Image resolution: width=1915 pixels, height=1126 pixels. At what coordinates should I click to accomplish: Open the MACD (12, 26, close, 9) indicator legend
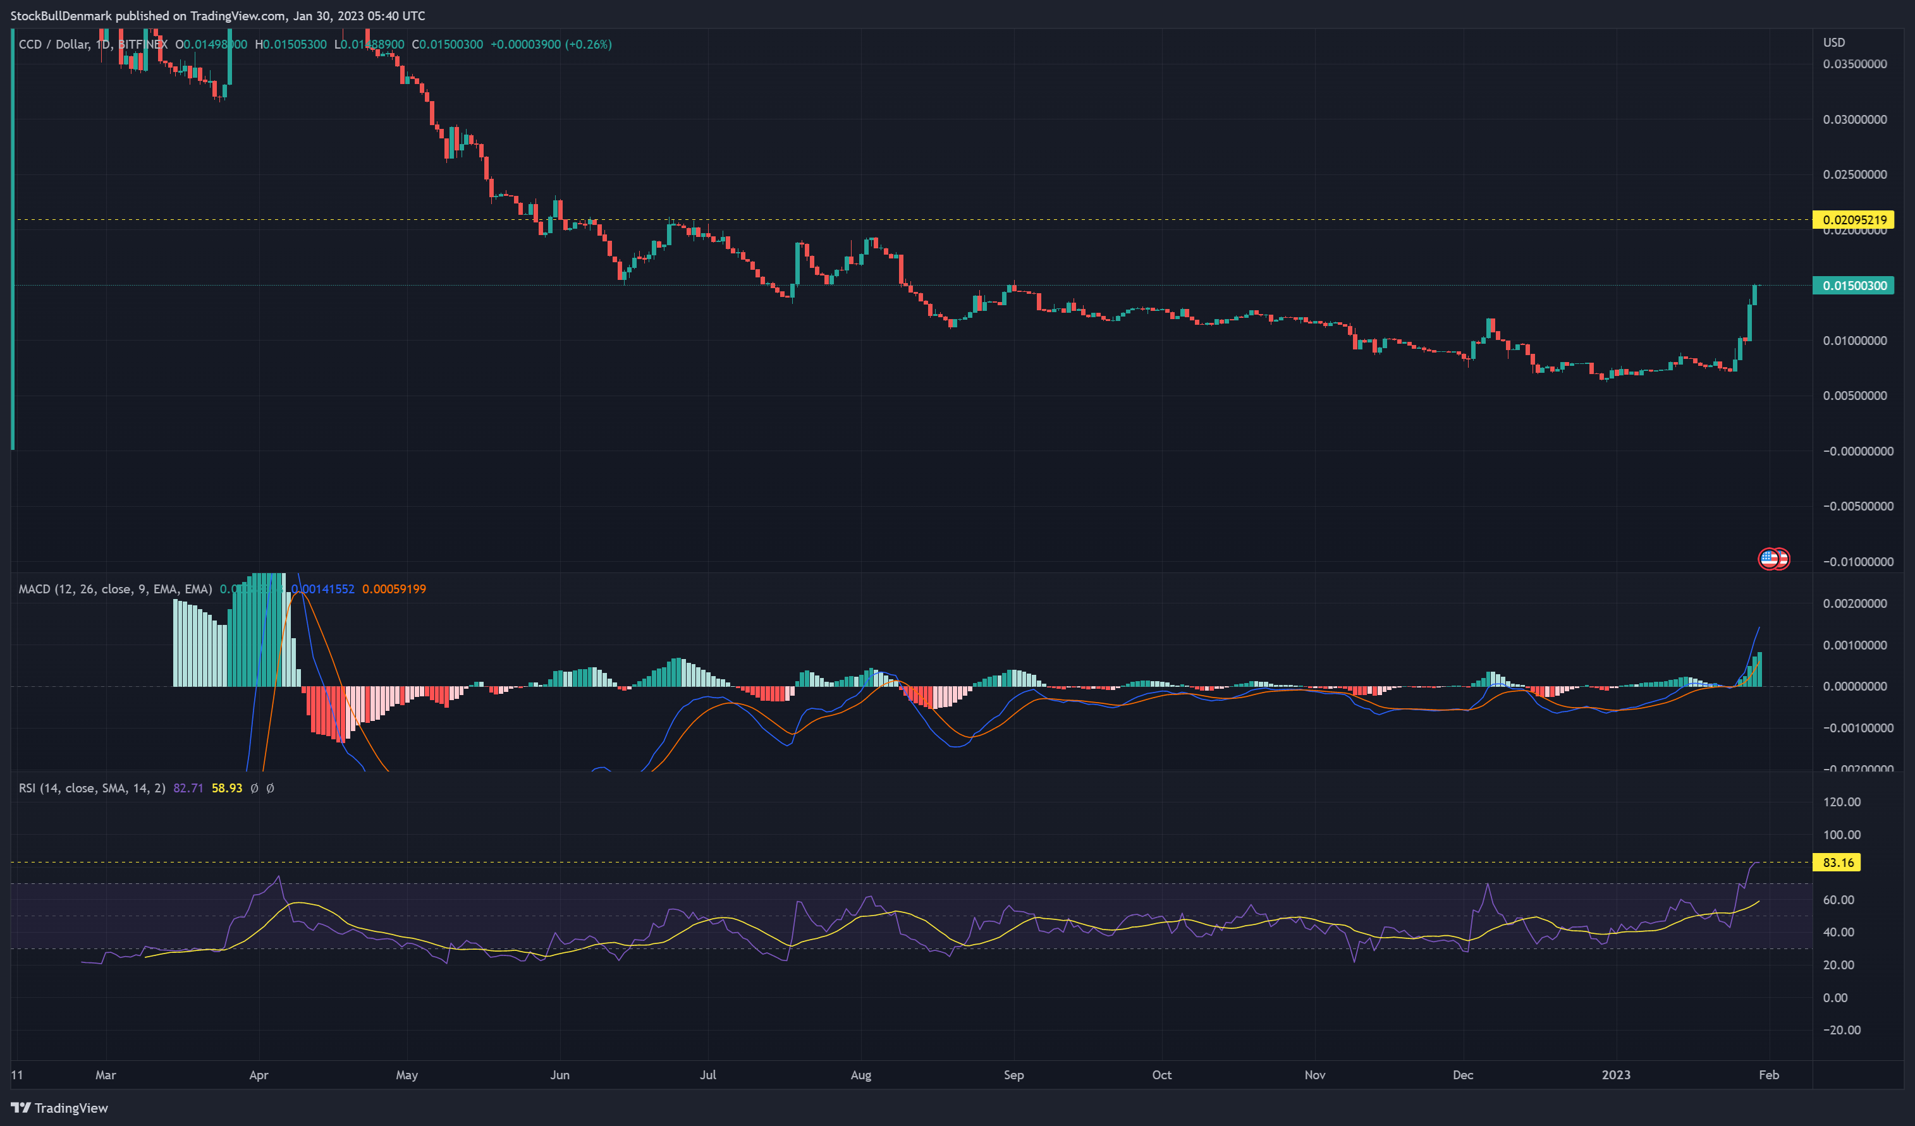click(x=116, y=589)
